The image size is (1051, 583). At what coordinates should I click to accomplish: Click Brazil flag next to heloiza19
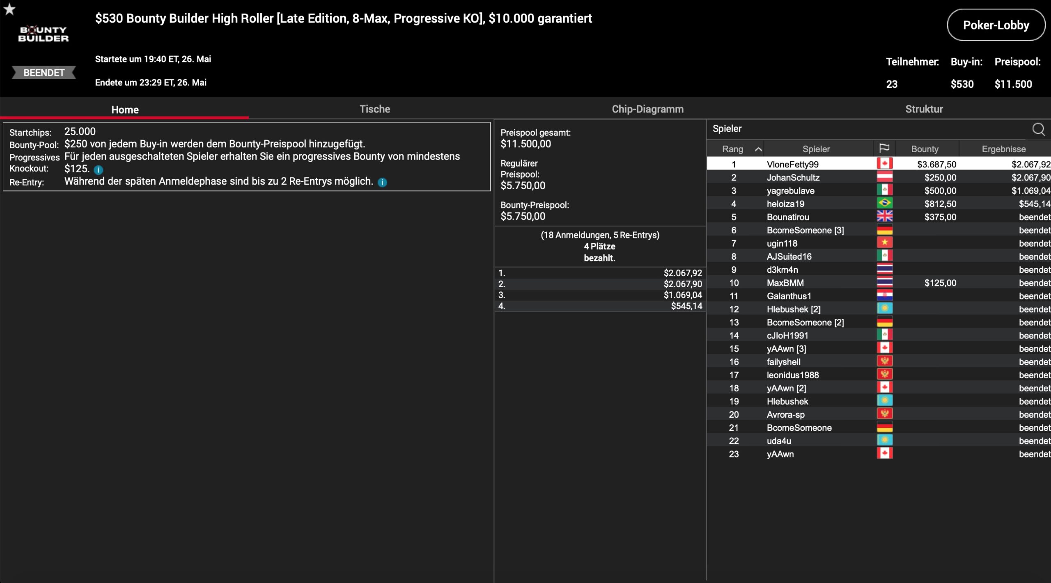coord(884,203)
